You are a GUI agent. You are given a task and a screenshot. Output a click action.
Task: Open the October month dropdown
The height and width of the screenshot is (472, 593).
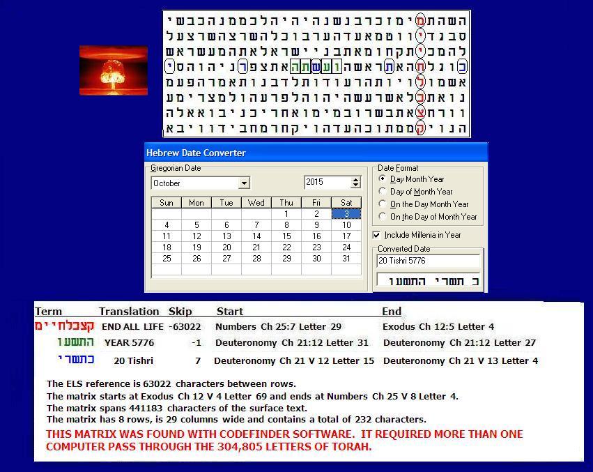(244, 183)
